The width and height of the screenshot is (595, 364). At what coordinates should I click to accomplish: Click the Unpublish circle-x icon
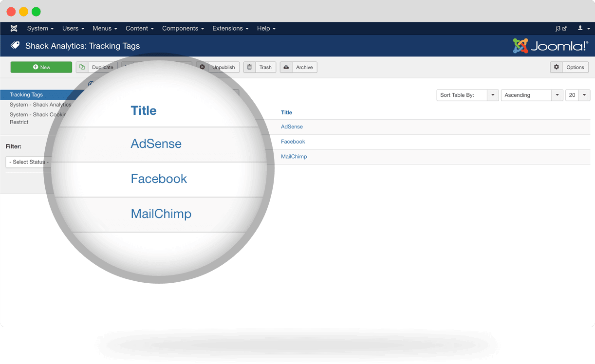(x=202, y=67)
